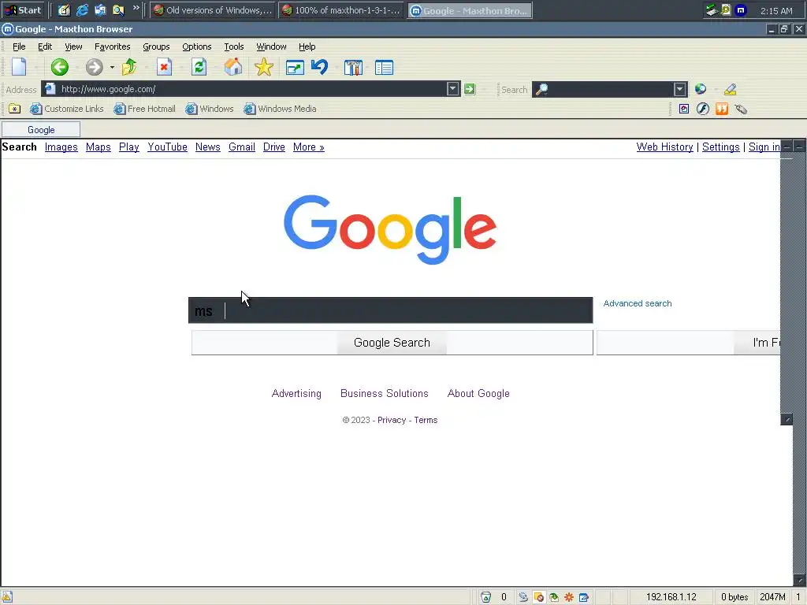Image resolution: width=807 pixels, height=605 pixels.
Task: Open the Links folder star icon
Action: tap(14, 109)
